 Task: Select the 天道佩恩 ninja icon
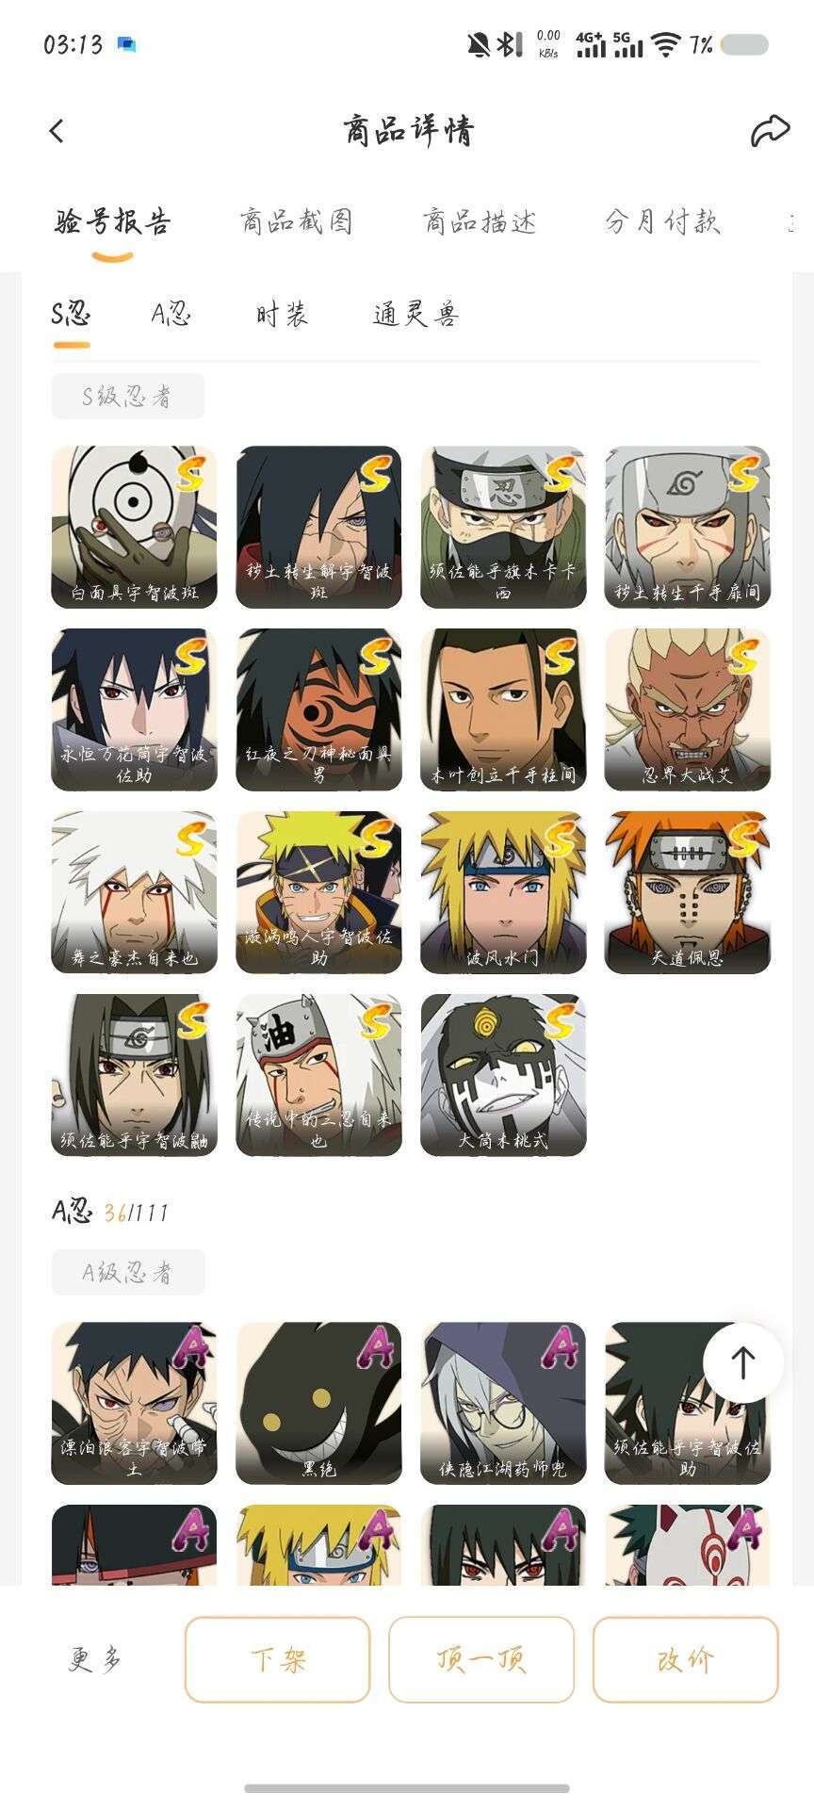point(688,892)
